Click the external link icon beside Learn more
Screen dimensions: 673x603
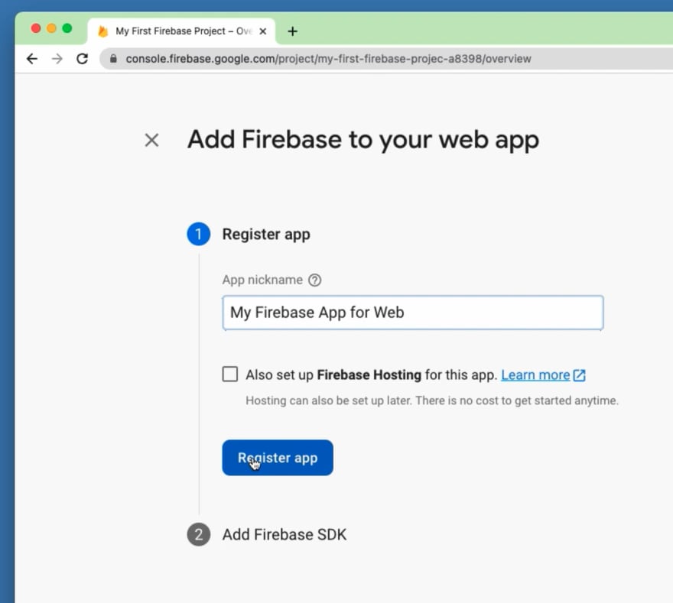pos(580,375)
